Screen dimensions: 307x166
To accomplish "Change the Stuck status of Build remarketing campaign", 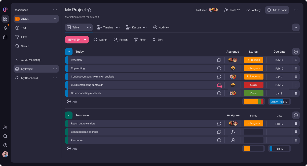I will pos(253,85).
